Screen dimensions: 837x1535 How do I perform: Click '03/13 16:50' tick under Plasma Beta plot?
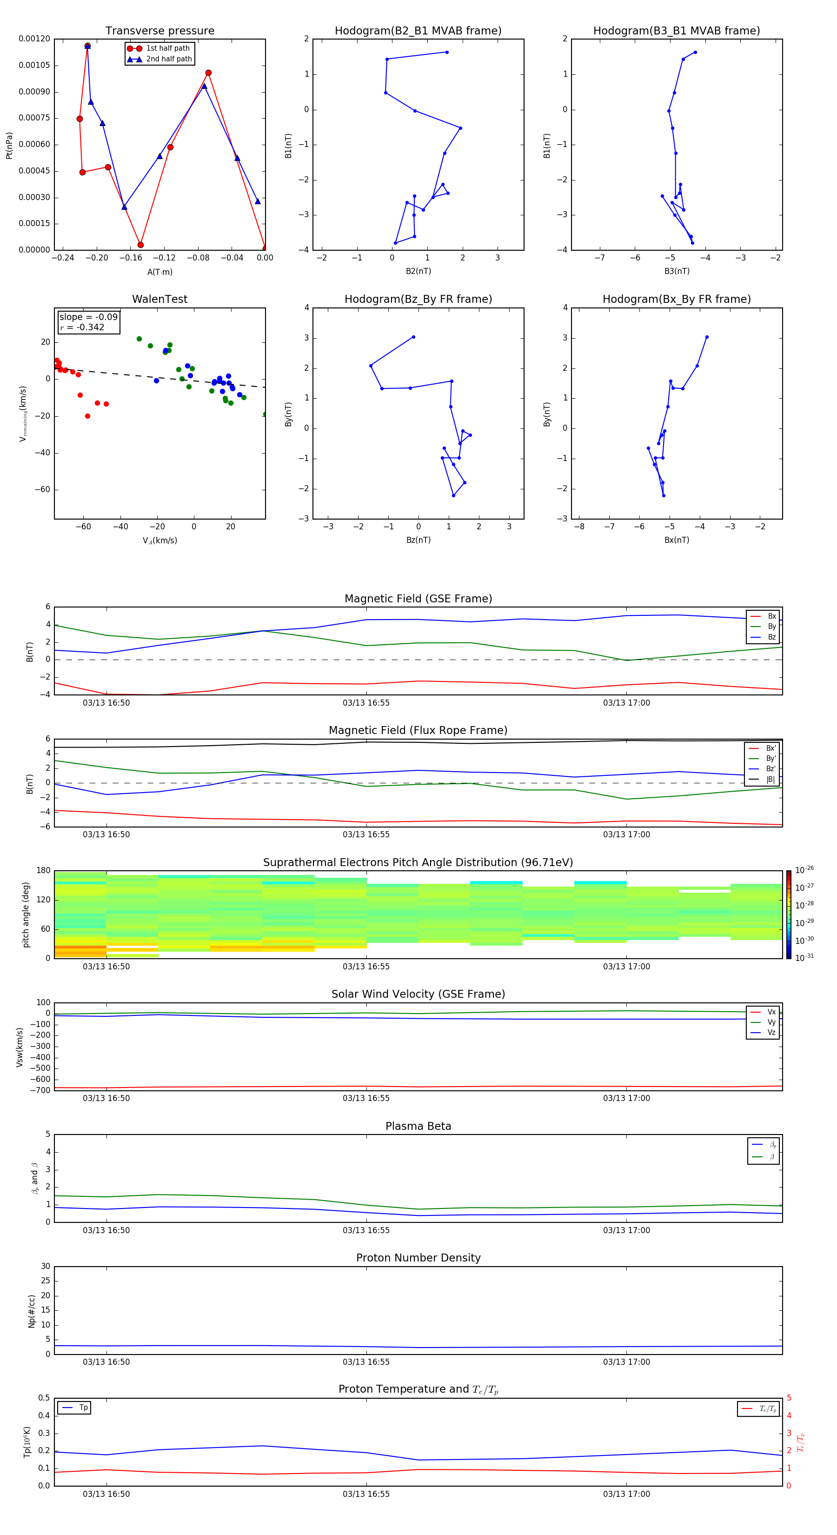click(x=106, y=1230)
